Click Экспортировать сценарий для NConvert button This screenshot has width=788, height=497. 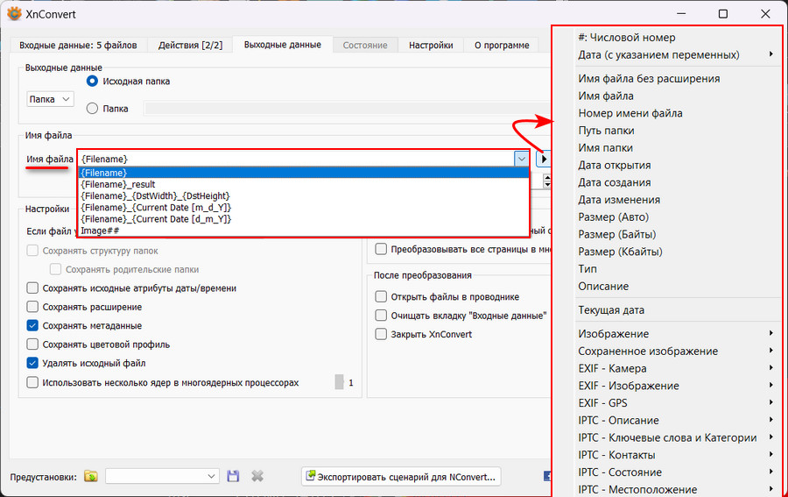(x=401, y=476)
